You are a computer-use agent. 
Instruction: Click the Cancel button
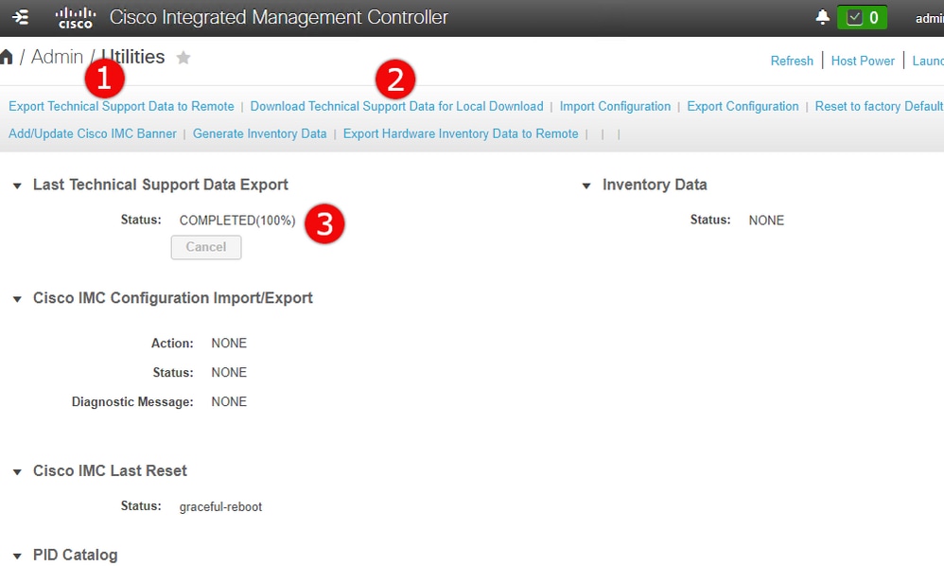point(206,247)
